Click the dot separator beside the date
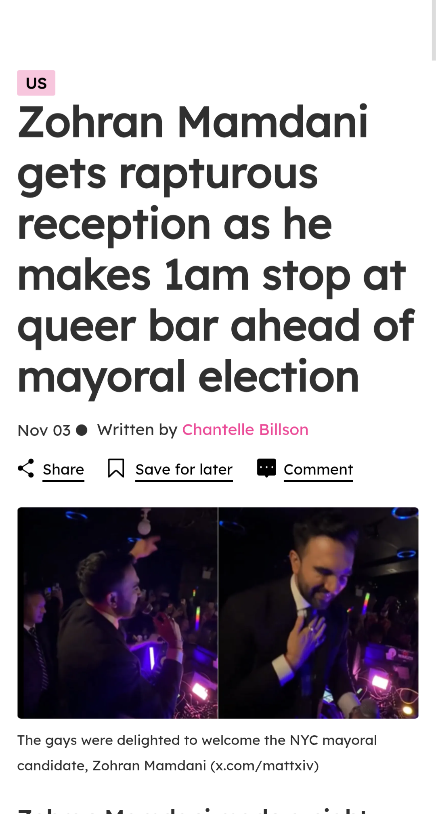 pos(82,430)
